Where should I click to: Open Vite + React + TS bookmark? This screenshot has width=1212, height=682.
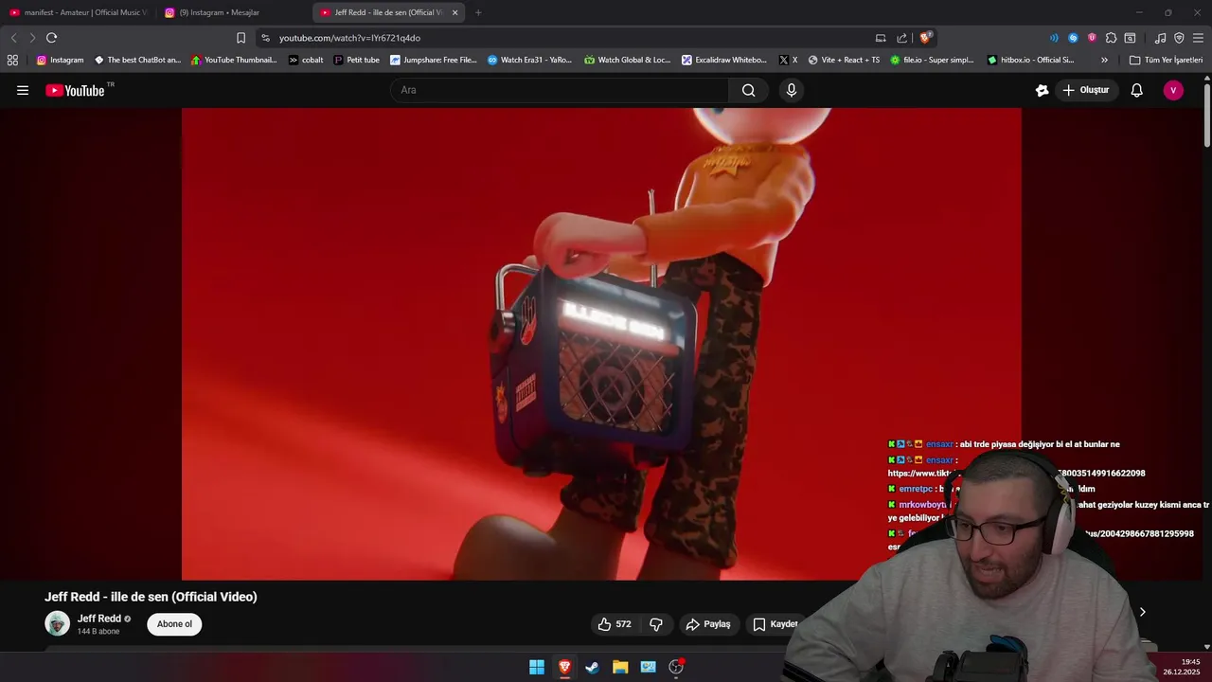pyautogui.click(x=844, y=60)
